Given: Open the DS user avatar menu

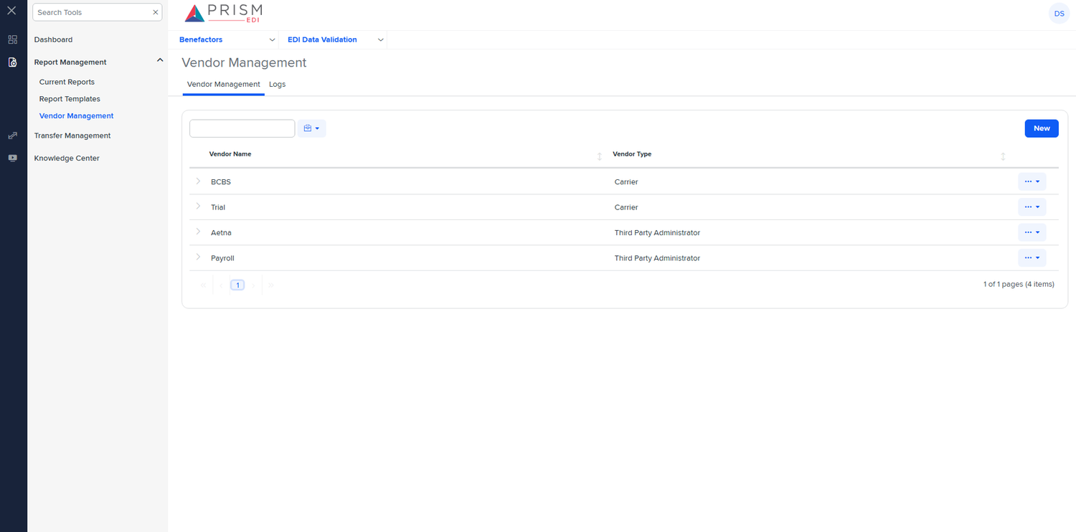Looking at the screenshot, I should pos(1059,14).
